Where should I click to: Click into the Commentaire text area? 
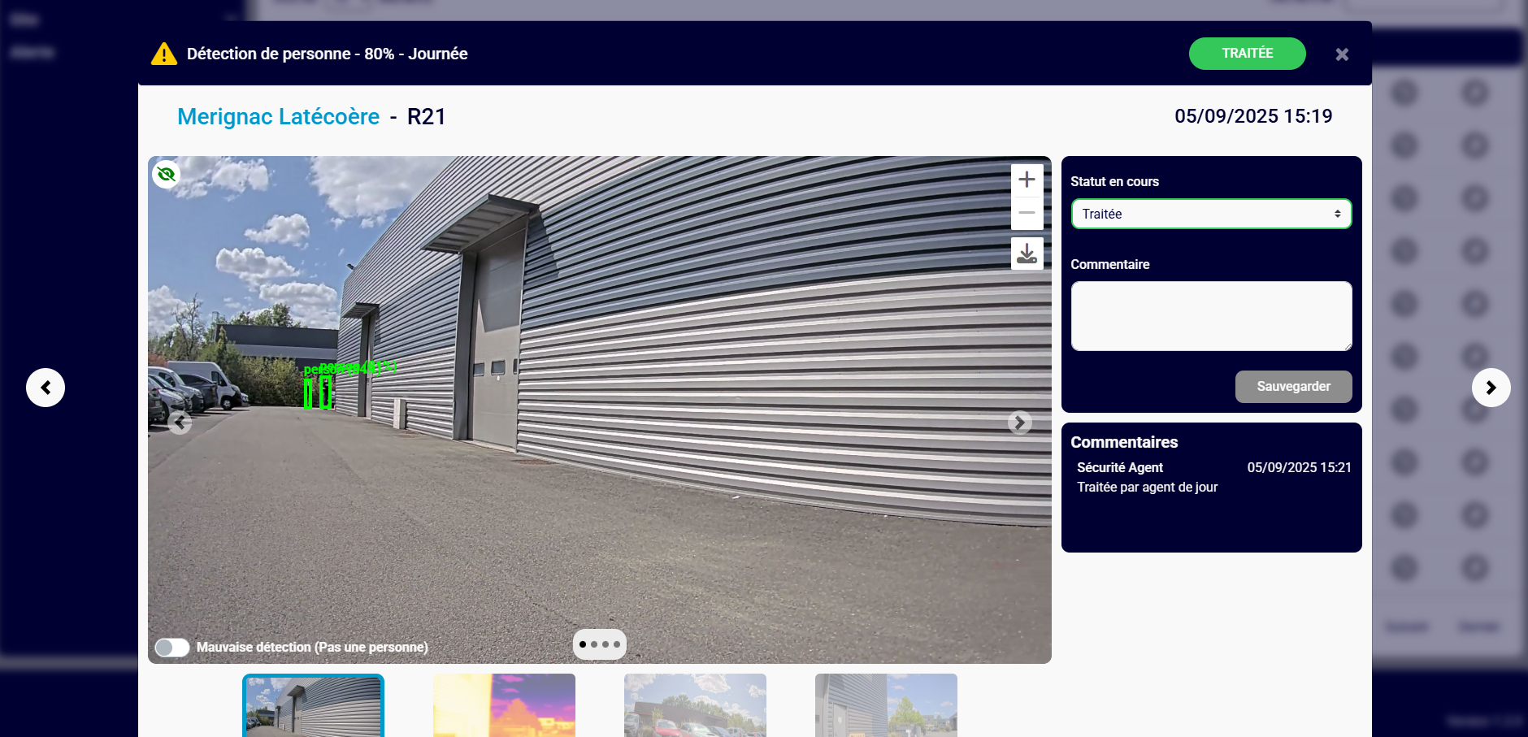[1211, 316]
